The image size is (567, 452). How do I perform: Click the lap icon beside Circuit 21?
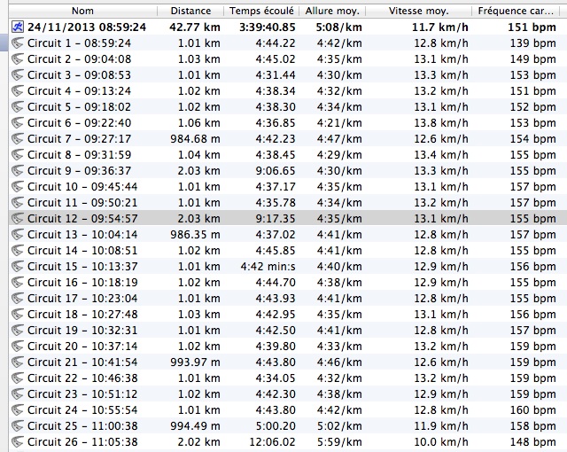coord(18,362)
